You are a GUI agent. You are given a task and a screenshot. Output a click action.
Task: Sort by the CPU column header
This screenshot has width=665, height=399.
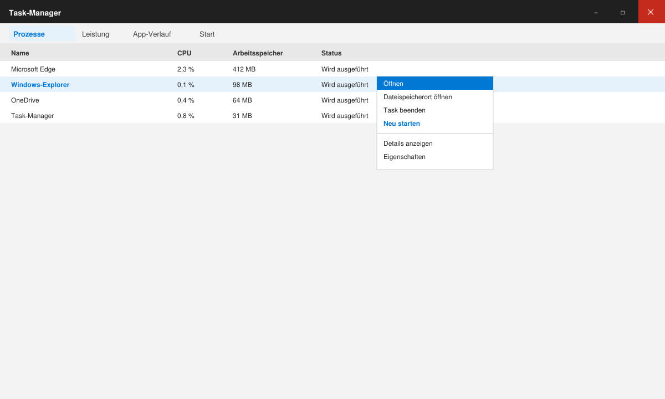pyautogui.click(x=184, y=53)
